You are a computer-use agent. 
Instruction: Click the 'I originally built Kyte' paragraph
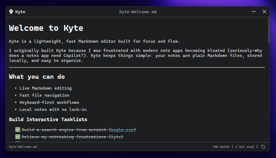(135, 56)
